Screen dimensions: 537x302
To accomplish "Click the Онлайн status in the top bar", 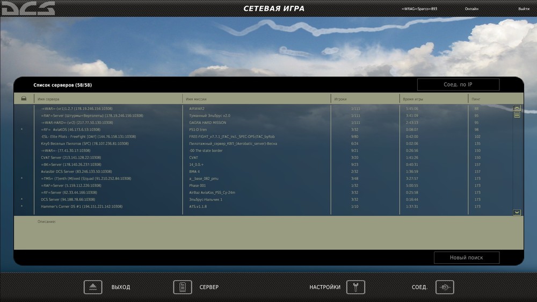I will click(x=471, y=9).
